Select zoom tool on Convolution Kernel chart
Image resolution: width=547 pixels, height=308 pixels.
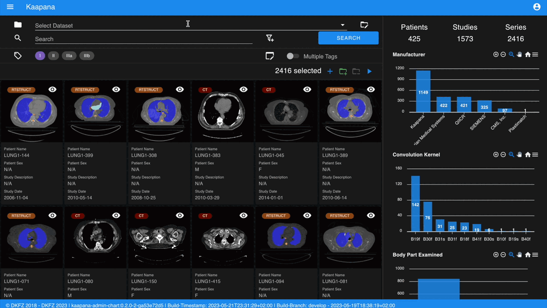click(512, 155)
